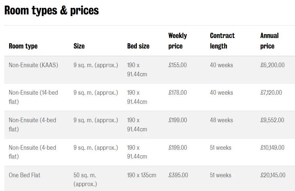Select the £20,145.00 annual price
Image resolution: width=295 pixels, height=191 pixels.
[x=273, y=175]
